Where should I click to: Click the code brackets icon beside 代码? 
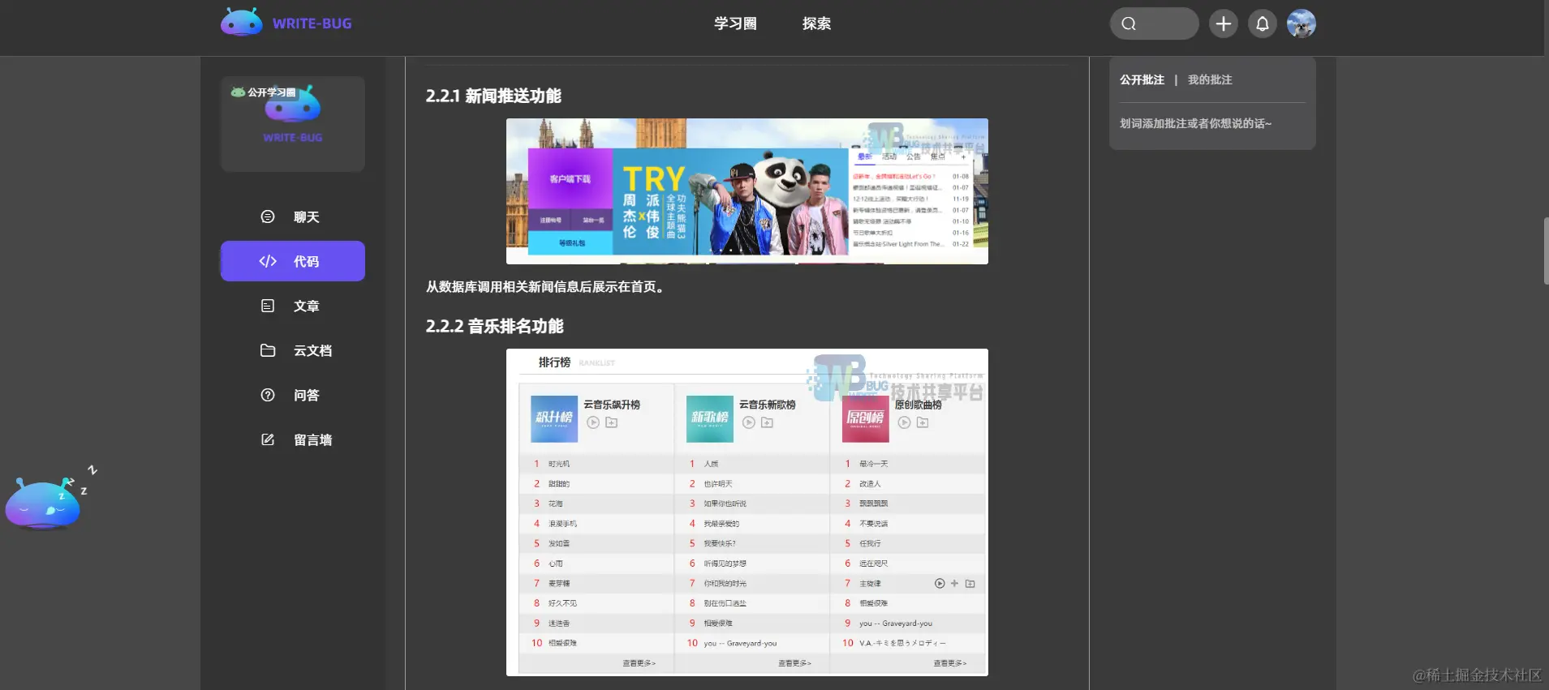pyautogui.click(x=268, y=261)
